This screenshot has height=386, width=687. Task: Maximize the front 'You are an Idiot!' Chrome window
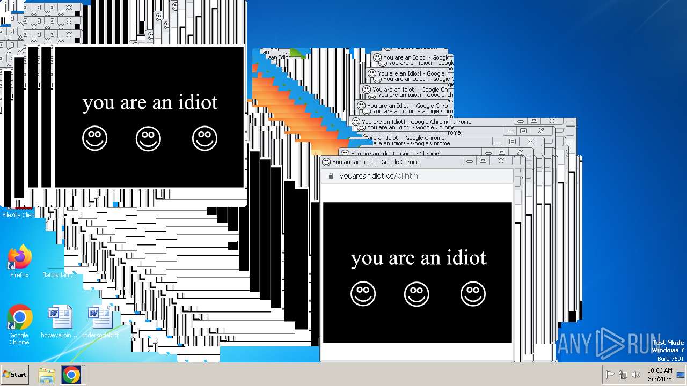click(x=483, y=160)
